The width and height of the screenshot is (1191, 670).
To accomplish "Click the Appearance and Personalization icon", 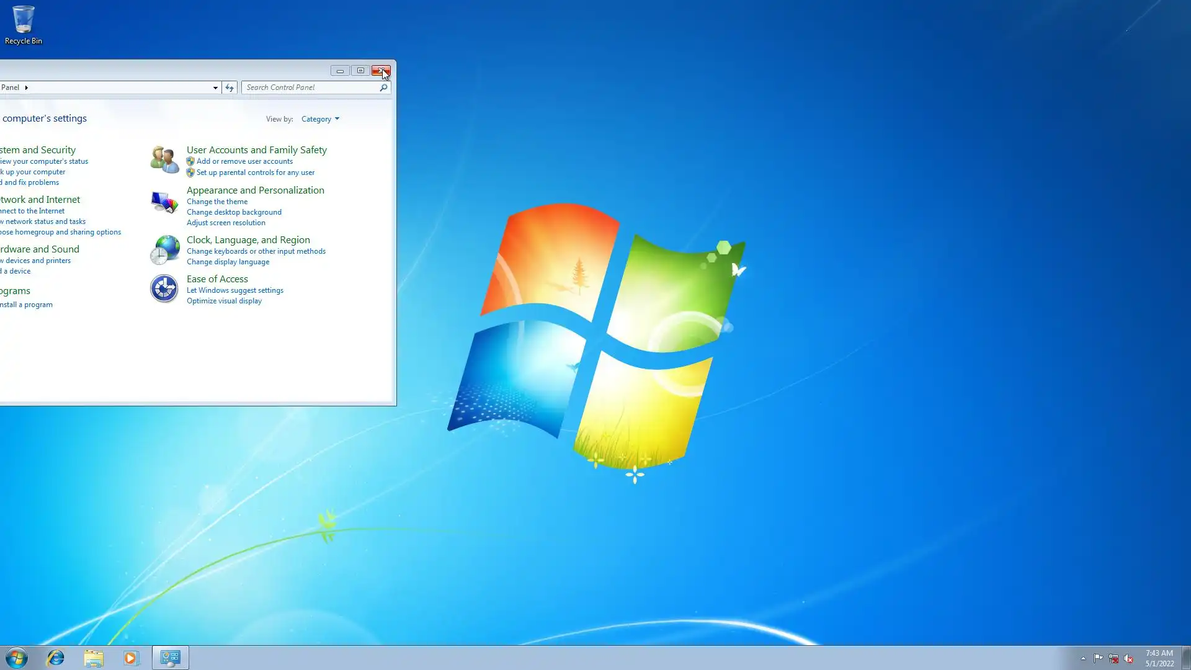I will coord(164,202).
